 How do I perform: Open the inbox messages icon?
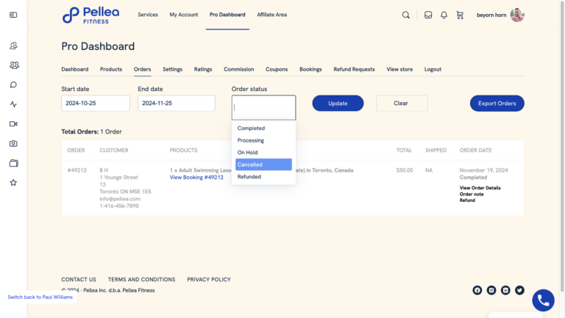pos(428,15)
